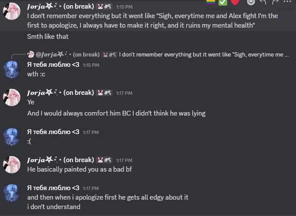The width and height of the screenshot is (296, 216).
Task: Click the small avatar in the reply preview
Action: (x=31, y=55)
